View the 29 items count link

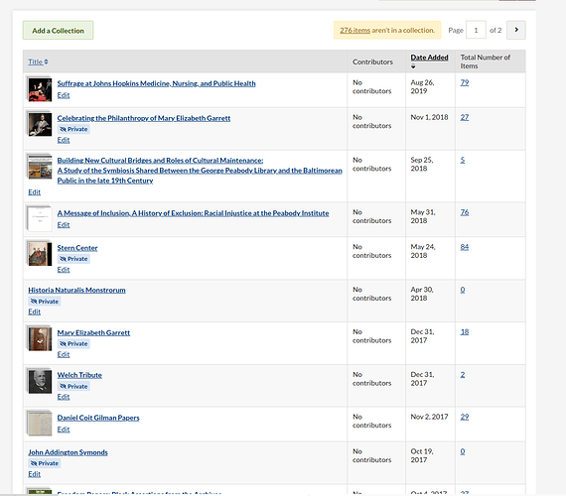[x=464, y=417]
